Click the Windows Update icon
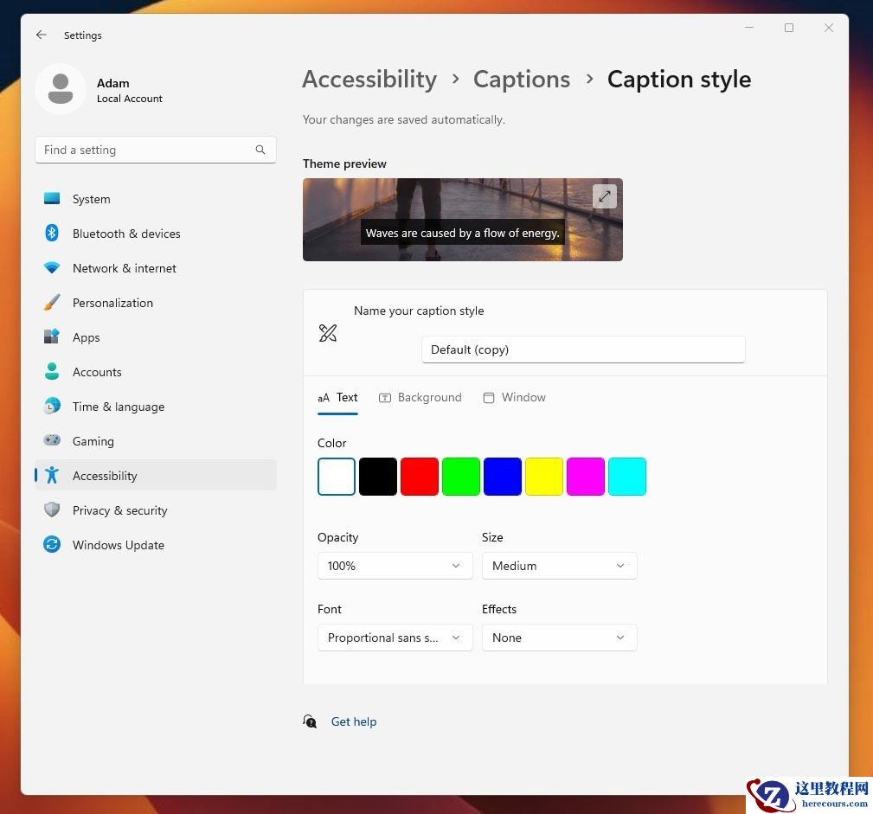873x814 pixels. tap(52, 545)
